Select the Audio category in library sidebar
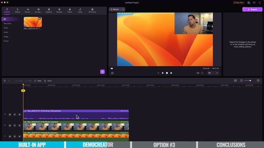Image resolution: width=264 pixels, height=148 pixels. pos(6,32)
